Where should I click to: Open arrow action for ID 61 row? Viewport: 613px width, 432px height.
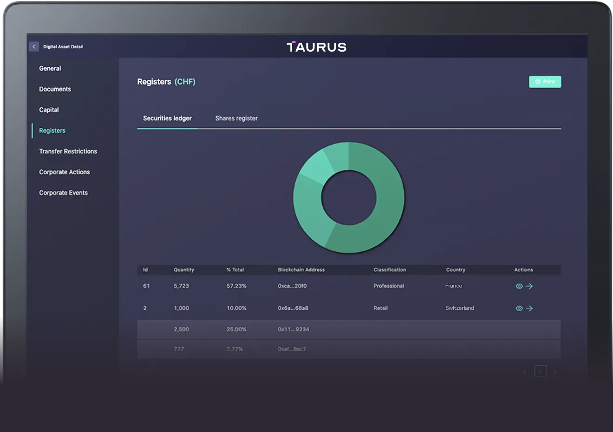529,286
